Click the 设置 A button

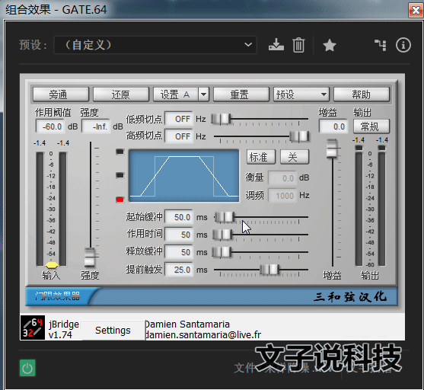pos(176,94)
